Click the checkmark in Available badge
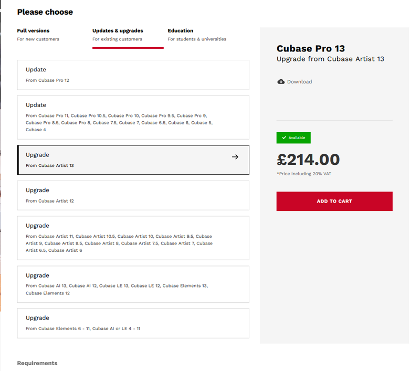This screenshot has height=371, width=420. (x=284, y=137)
